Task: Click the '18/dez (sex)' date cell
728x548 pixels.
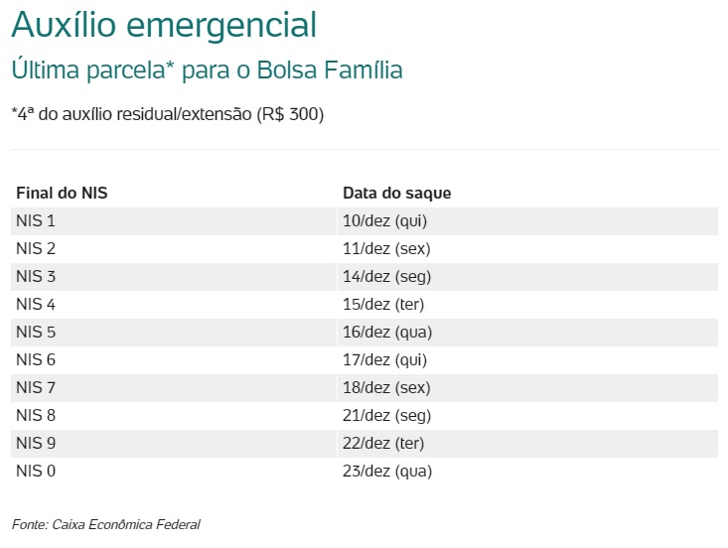Action: click(x=386, y=387)
